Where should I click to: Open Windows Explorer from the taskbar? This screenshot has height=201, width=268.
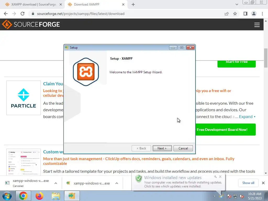click(56, 196)
